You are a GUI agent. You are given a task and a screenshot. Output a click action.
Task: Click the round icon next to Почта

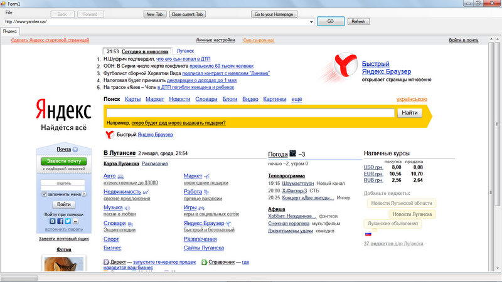(75, 149)
